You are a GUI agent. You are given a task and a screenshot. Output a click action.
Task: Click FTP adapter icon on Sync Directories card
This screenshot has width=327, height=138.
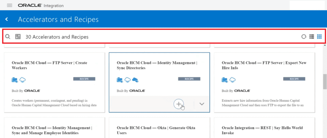tap(120, 80)
